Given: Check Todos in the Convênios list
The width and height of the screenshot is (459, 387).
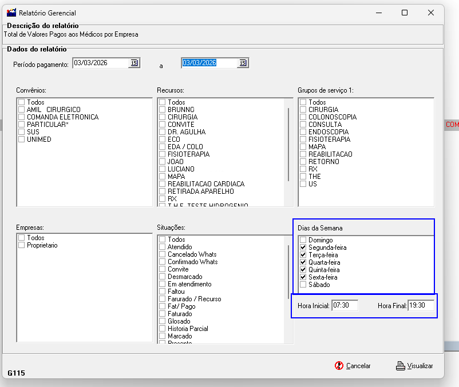Looking at the screenshot, I should 22,102.
